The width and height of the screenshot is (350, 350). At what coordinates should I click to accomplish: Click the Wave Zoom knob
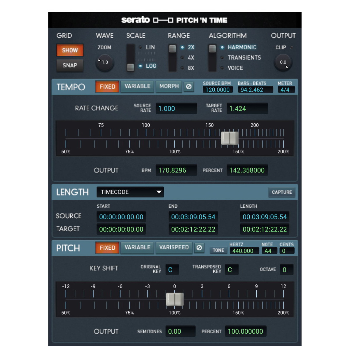(x=104, y=62)
